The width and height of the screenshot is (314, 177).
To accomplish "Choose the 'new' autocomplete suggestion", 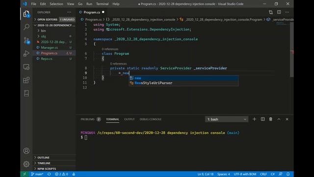I will [x=183, y=78].
